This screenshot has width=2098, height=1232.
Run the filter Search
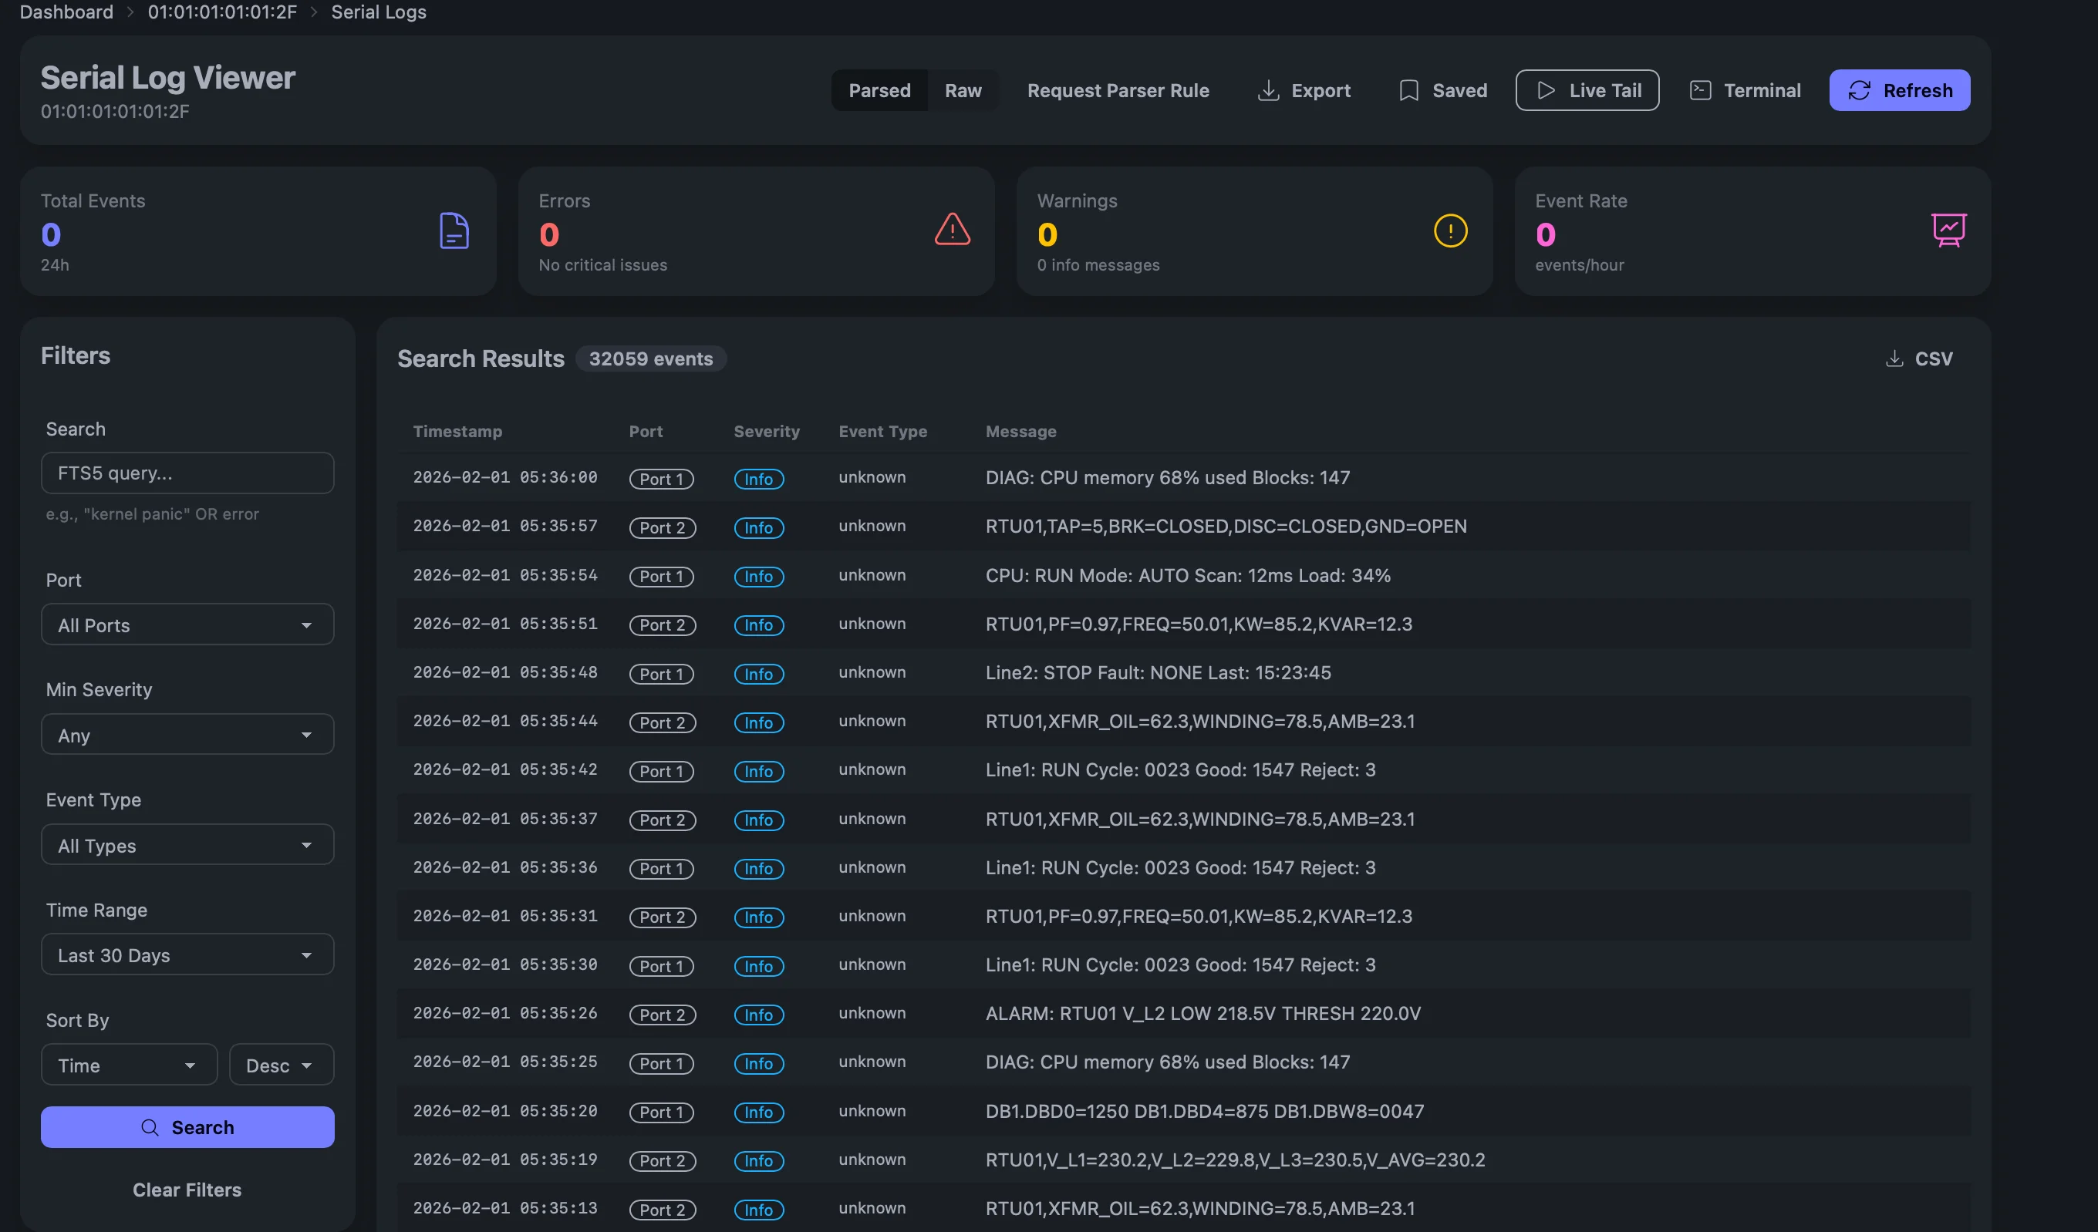point(187,1127)
